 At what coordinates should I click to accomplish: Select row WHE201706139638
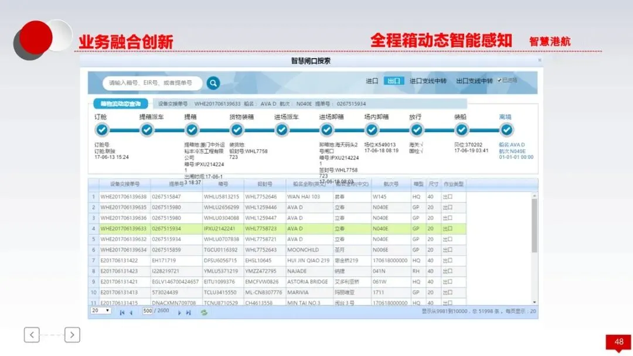pyautogui.click(x=277, y=197)
